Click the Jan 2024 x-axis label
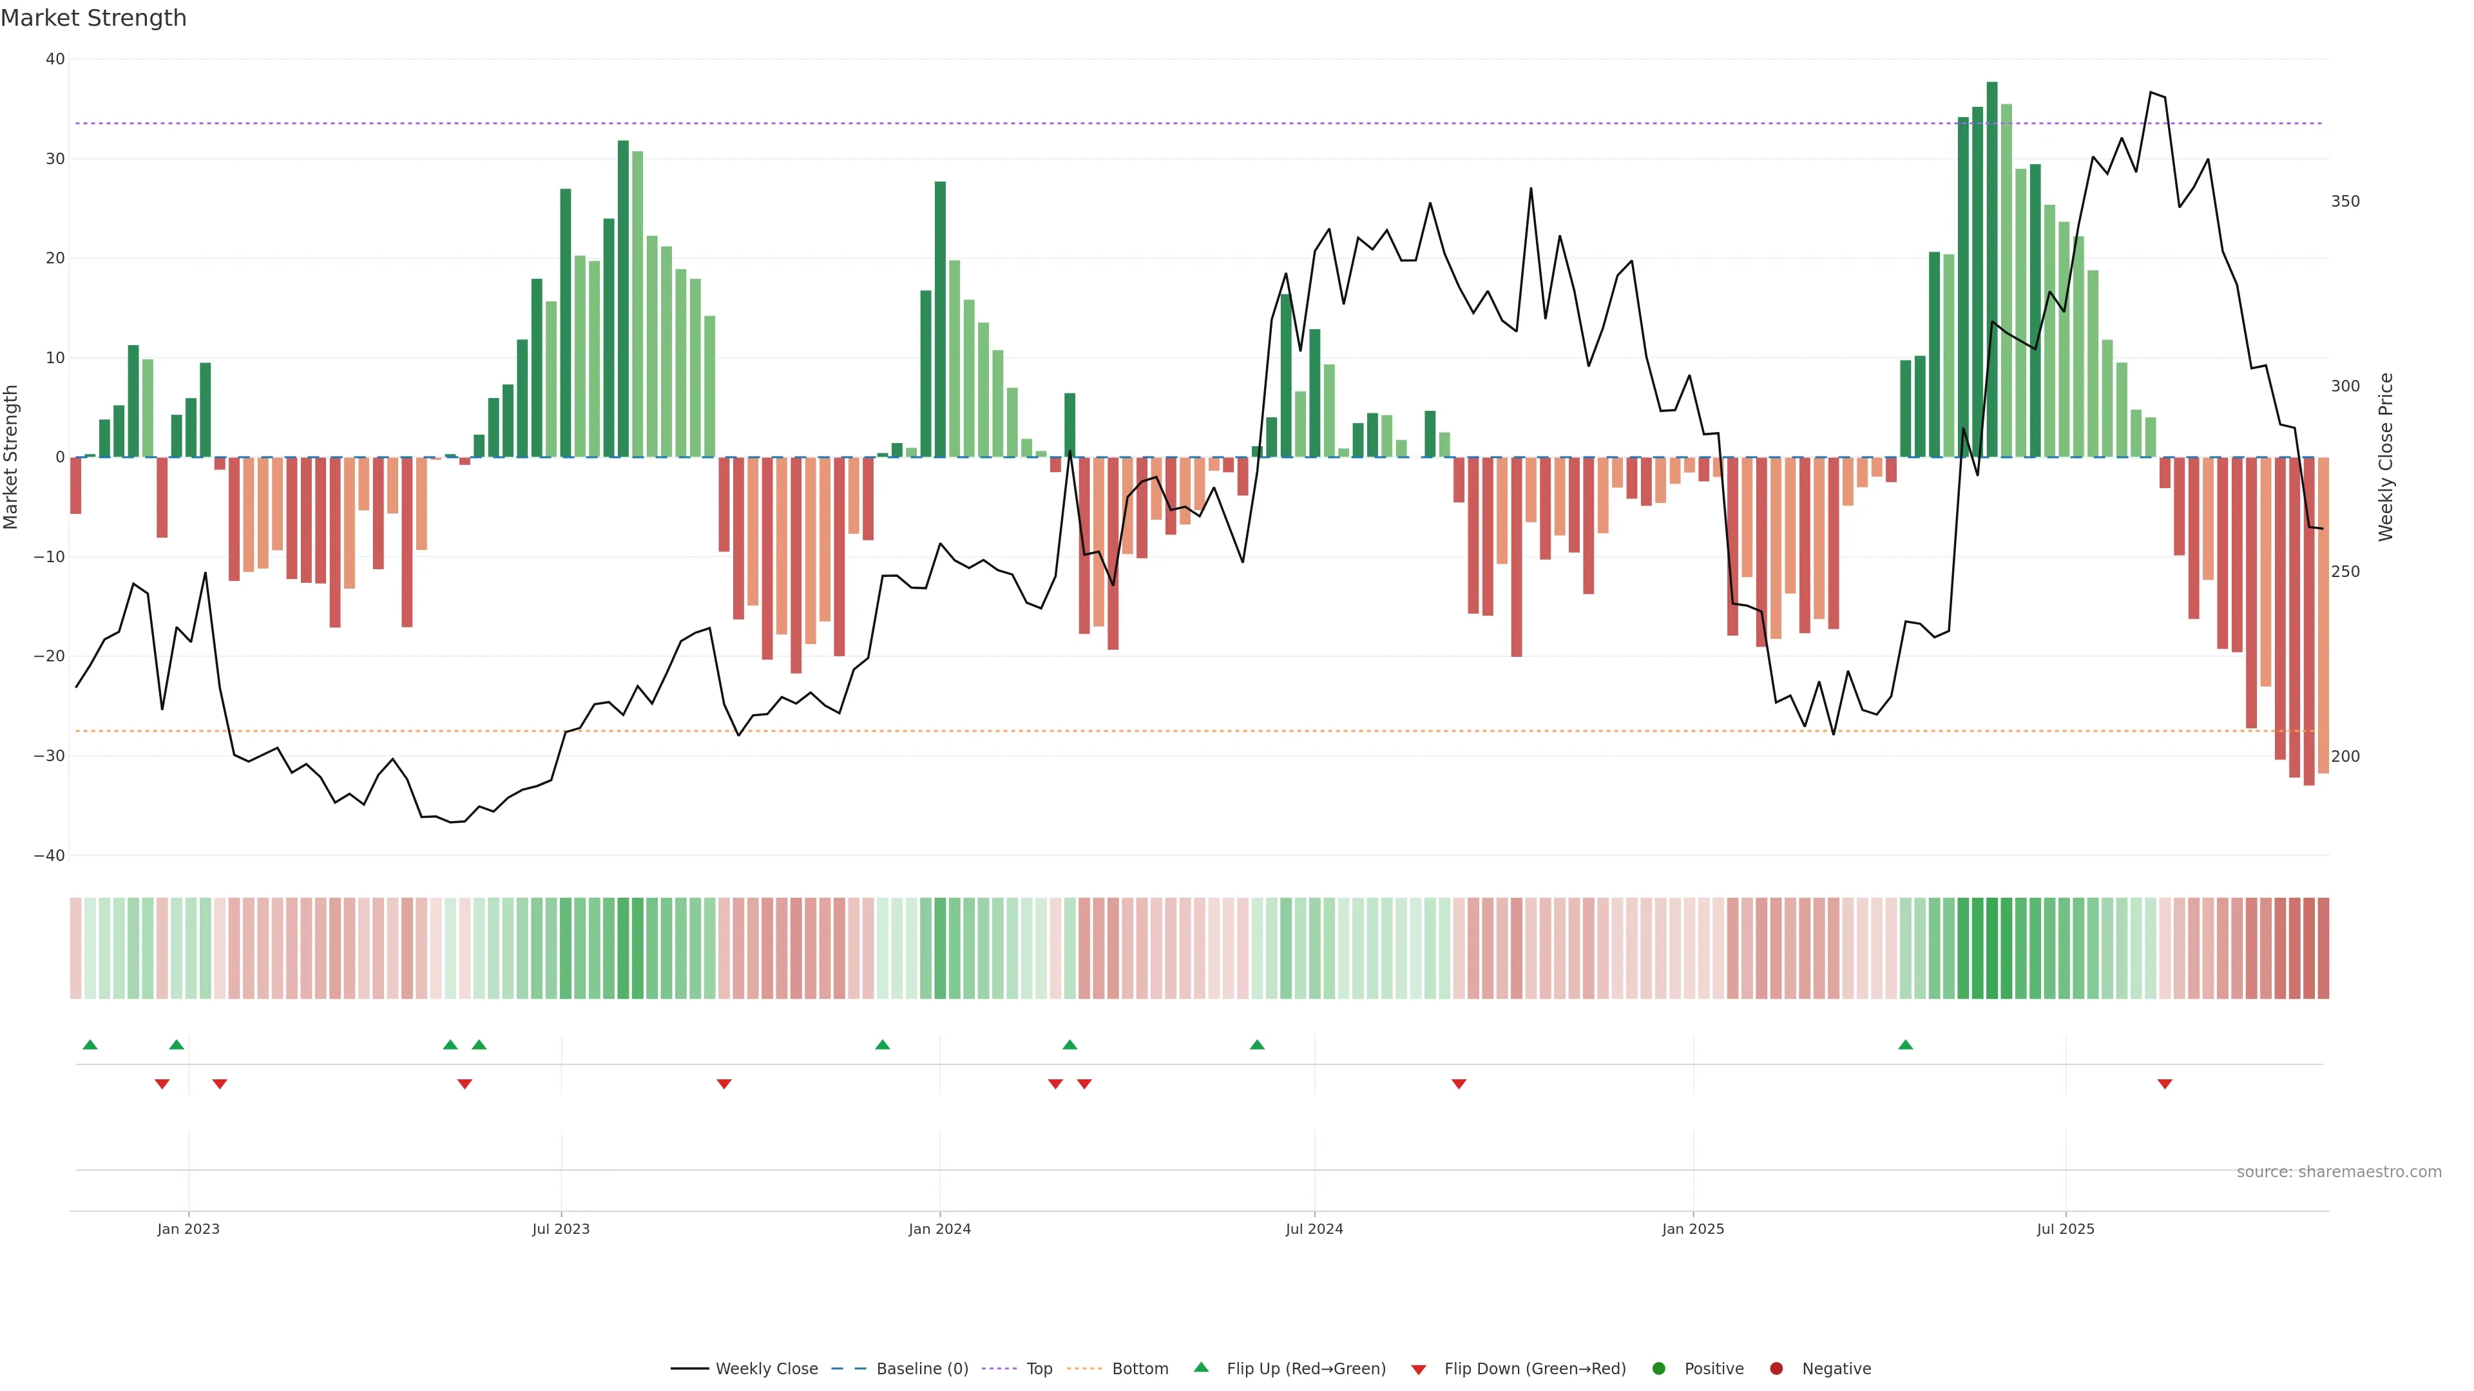The image size is (2474, 1391). pos(939,1229)
